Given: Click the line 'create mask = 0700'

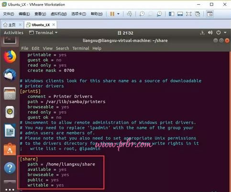Looking at the screenshot, I should click(51, 71).
